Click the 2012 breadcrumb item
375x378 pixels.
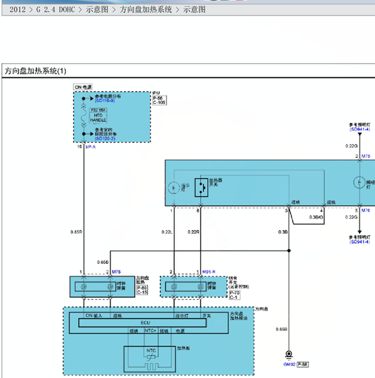18,9
